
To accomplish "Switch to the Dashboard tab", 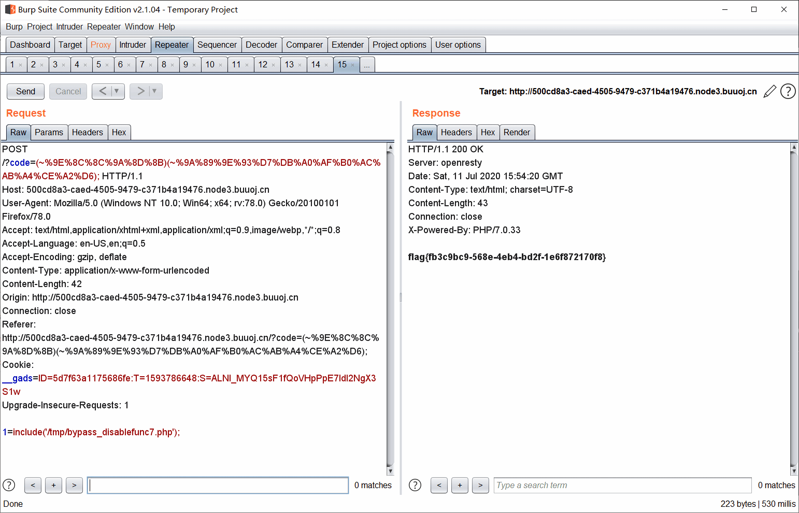I will pos(30,45).
